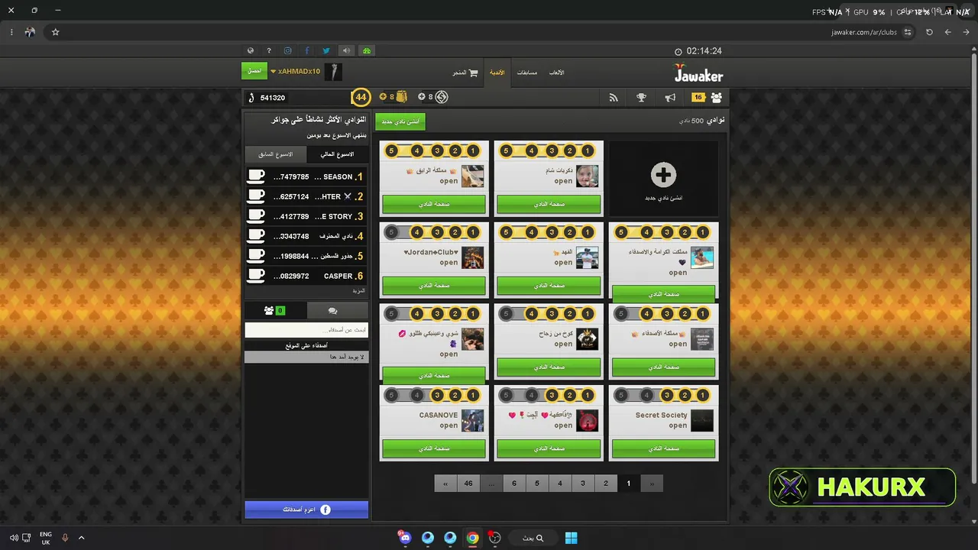Open the Facebook icon in top bar
This screenshot has height=550, width=978.
coord(307,51)
